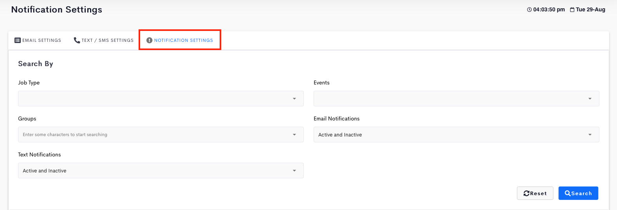Click inside the Job Type field
The height and width of the screenshot is (210, 617).
point(161,99)
